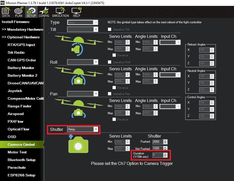Enable the Stabilise Tilt checkbox
Image resolution: width=234 pixels, height=181 pixels.
click(109, 29)
